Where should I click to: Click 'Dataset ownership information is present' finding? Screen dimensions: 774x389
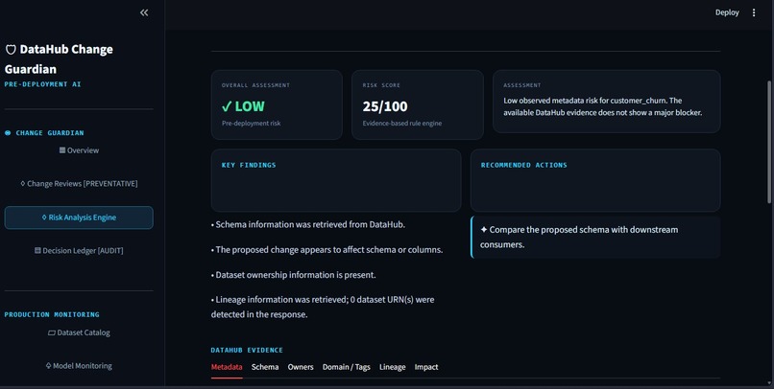click(x=293, y=275)
